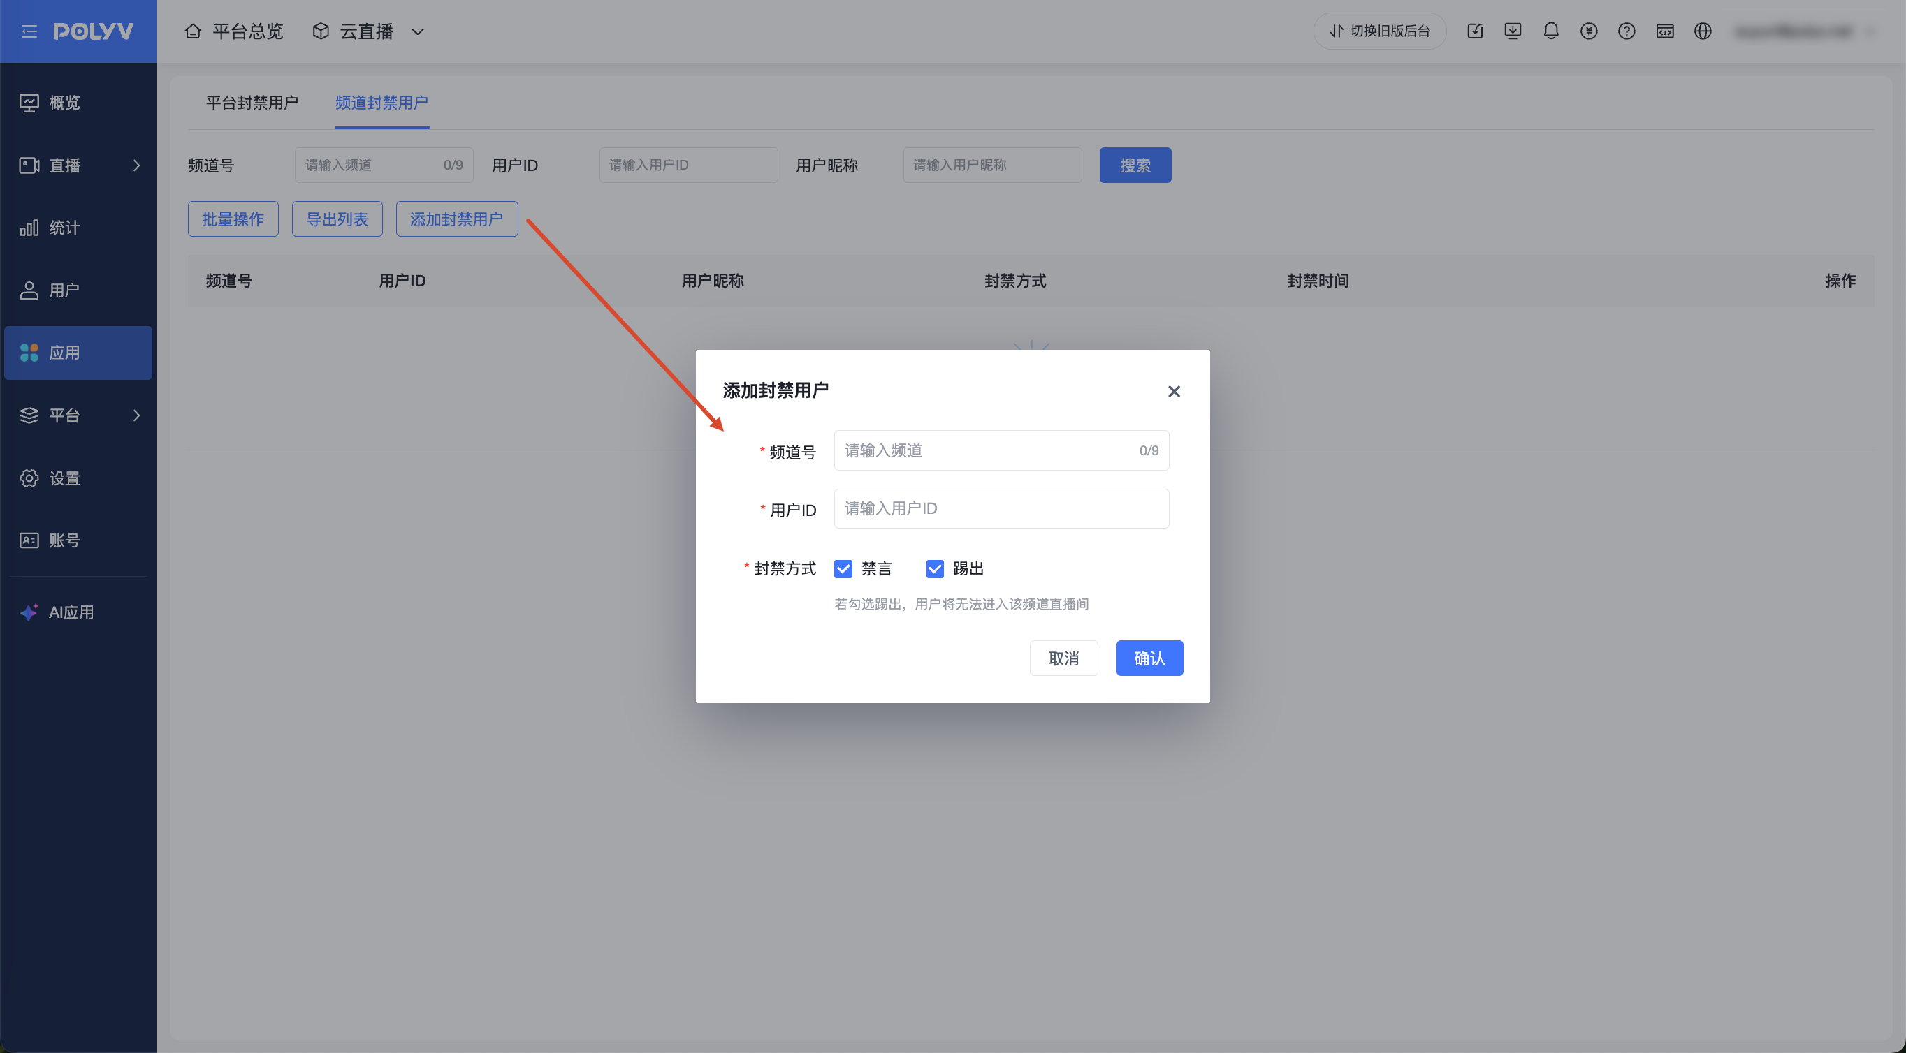Go to 平台总览 home
The height and width of the screenshot is (1053, 1906).
point(234,31)
